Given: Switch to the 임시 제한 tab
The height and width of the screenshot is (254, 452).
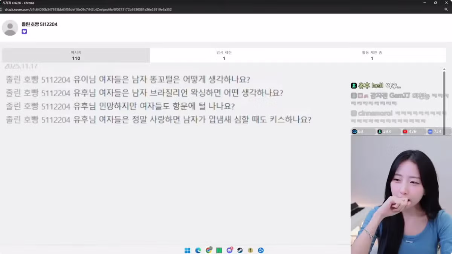Looking at the screenshot, I should (224, 55).
